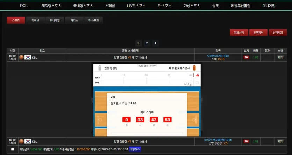
Task: Click the 1.81 odds value
Action: (256, 141)
